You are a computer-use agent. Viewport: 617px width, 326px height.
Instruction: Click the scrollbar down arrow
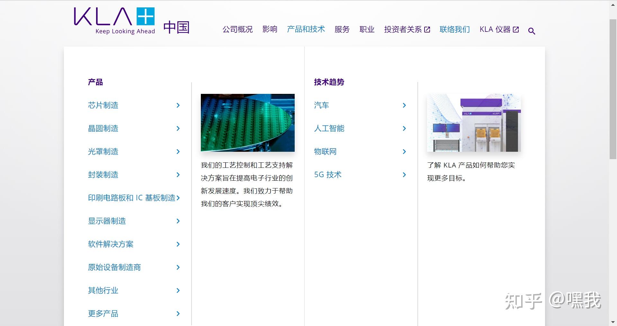[x=613, y=322]
